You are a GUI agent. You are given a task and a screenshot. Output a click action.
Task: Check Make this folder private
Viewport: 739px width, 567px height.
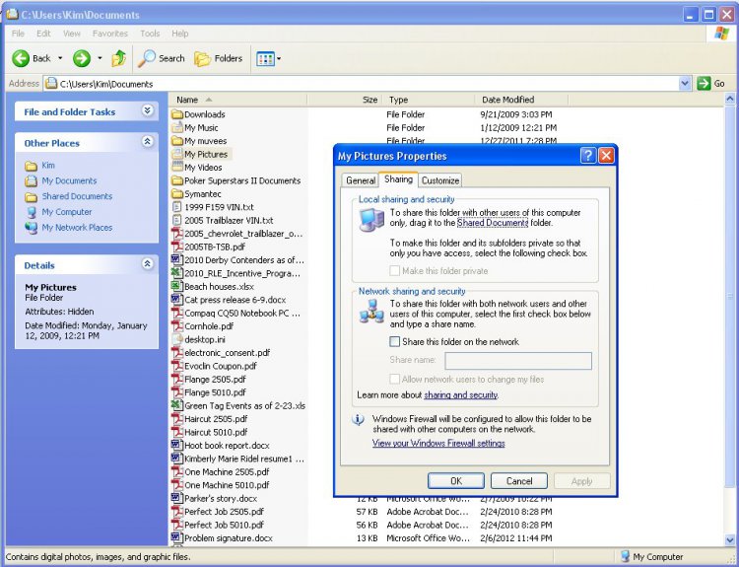(x=394, y=271)
